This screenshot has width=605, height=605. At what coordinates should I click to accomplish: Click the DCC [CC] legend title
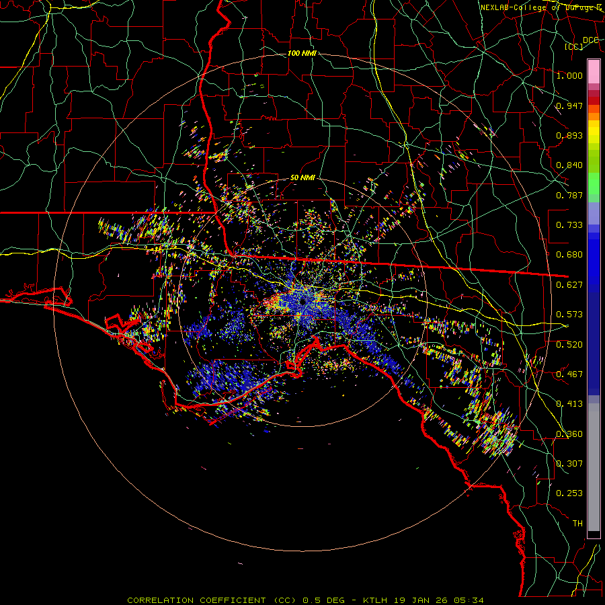(582, 43)
